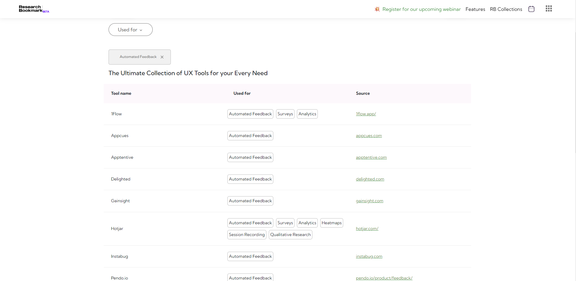The height and width of the screenshot is (281, 576).
Task: Open the apps grid menu icon
Action: coord(549,9)
